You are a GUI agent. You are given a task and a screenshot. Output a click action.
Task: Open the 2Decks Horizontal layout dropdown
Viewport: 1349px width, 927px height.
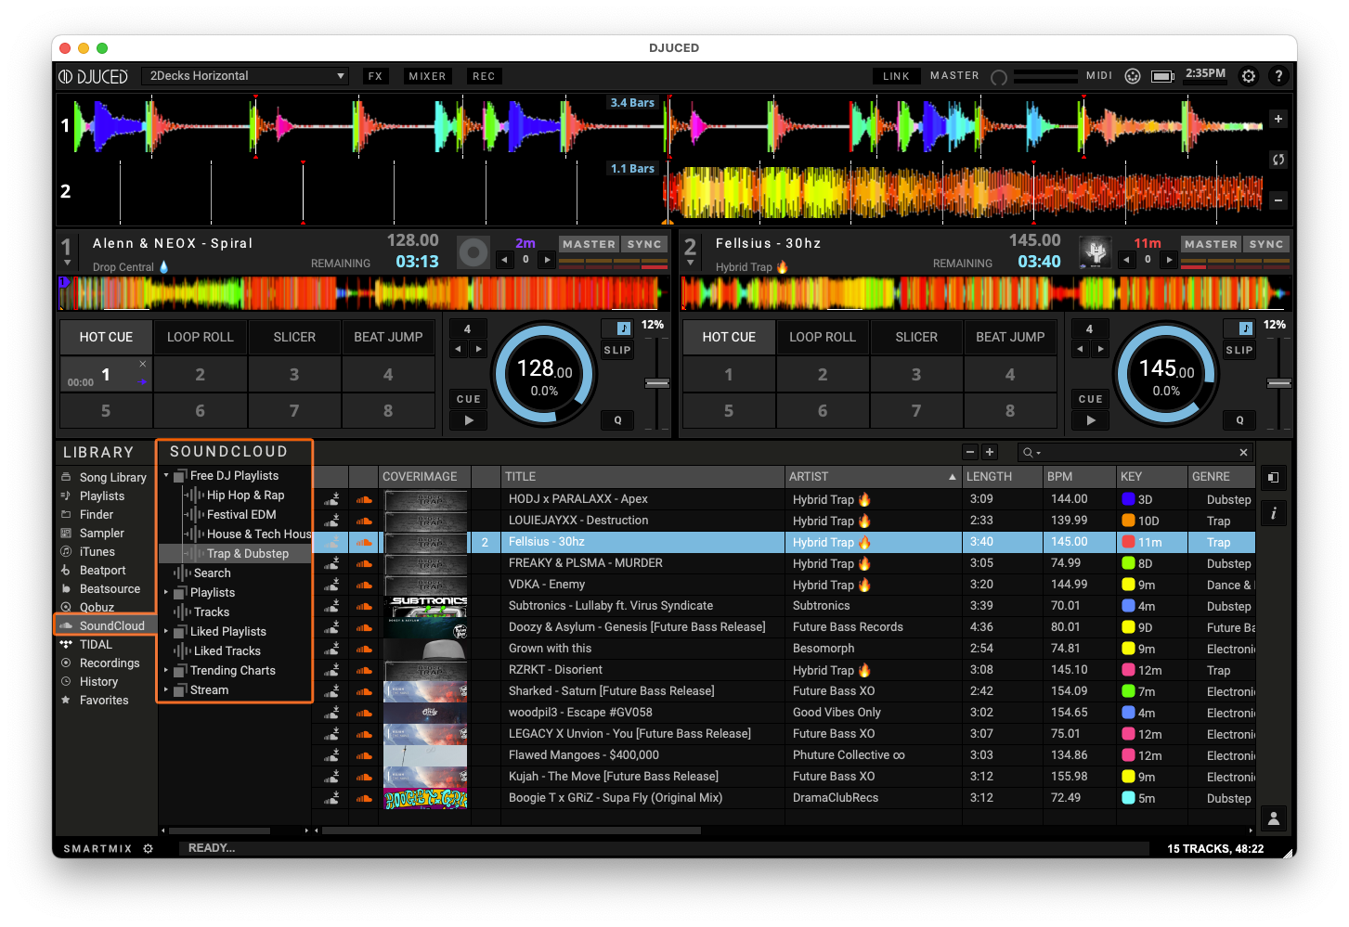[244, 75]
